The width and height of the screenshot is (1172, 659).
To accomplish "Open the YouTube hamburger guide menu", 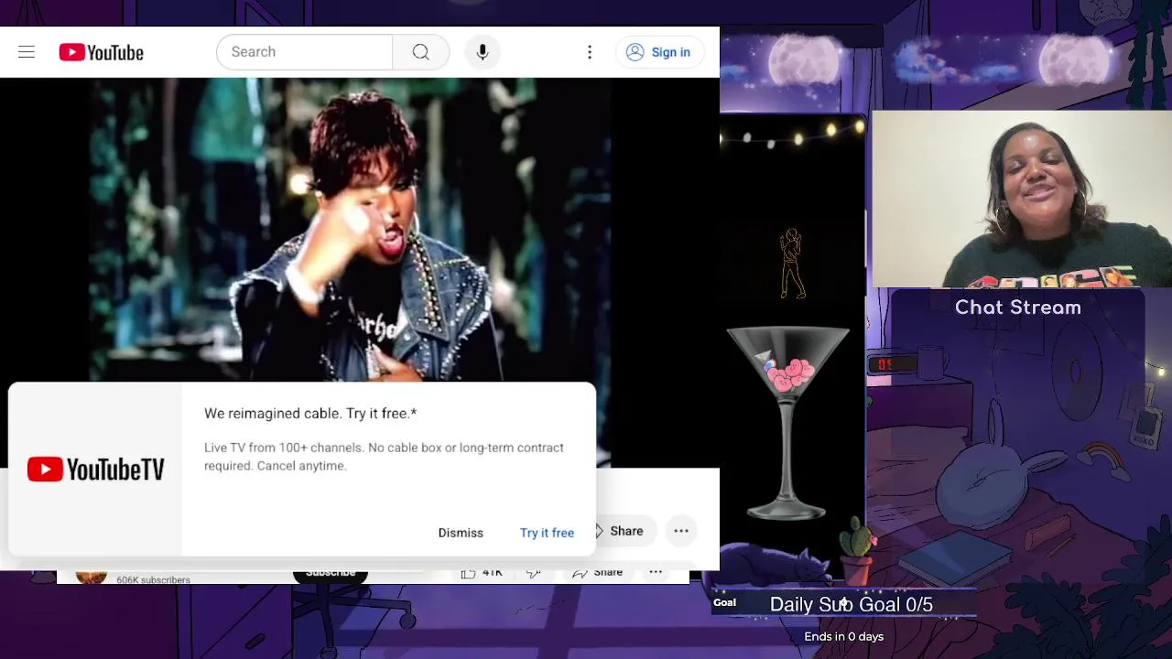I will [x=27, y=52].
